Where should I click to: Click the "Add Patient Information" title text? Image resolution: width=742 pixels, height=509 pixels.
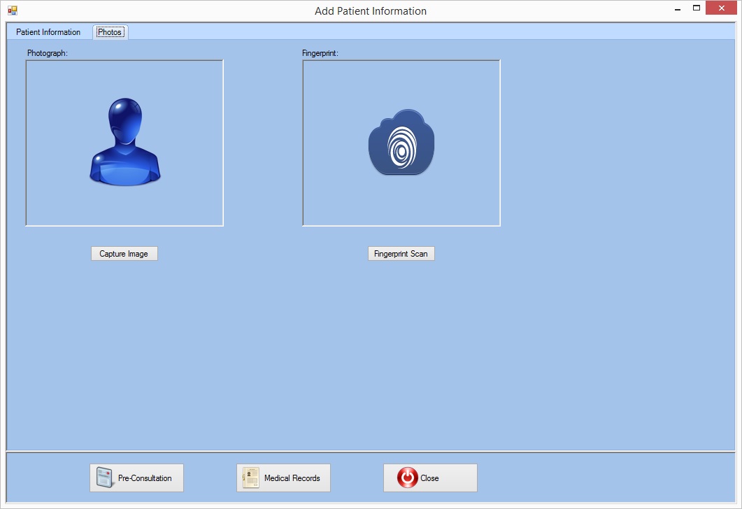[371, 11]
